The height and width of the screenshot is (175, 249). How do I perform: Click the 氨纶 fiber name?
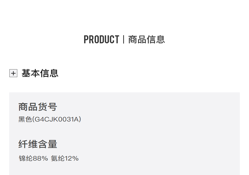pyautogui.click(x=58, y=158)
